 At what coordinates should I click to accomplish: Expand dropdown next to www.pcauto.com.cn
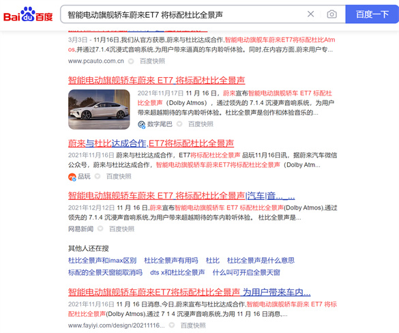131,61
